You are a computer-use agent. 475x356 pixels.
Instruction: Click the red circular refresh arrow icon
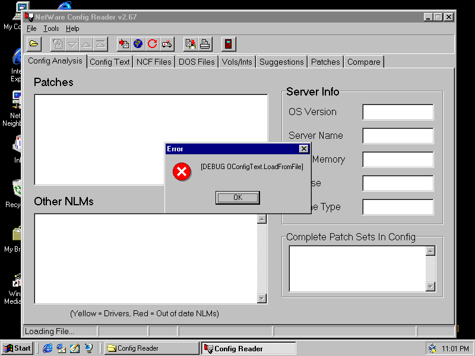pyautogui.click(x=153, y=44)
